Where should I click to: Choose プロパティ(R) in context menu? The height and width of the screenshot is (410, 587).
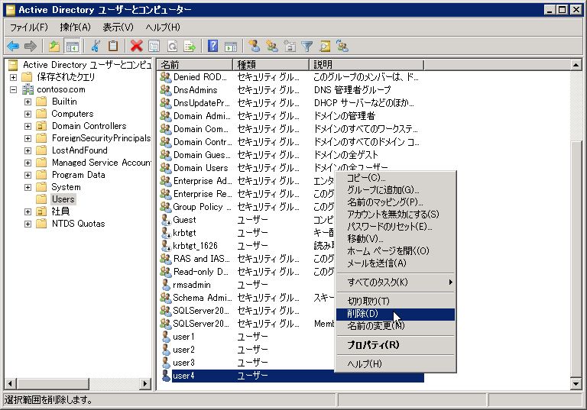[395, 345]
